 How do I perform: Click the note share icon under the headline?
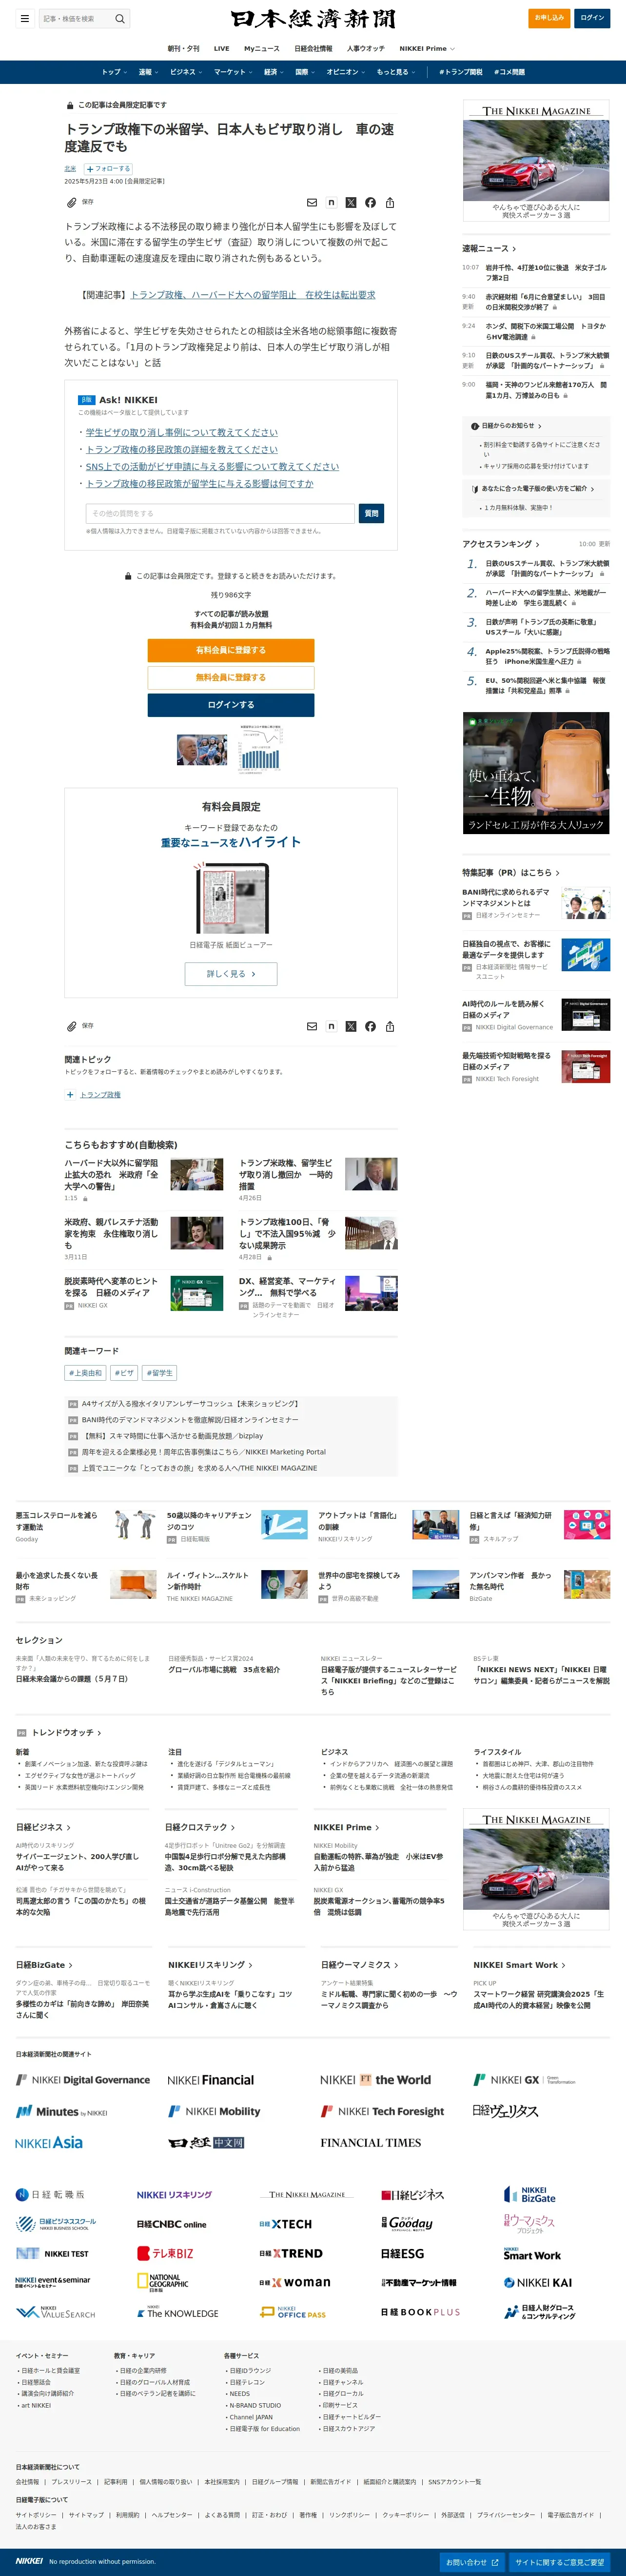332,202
